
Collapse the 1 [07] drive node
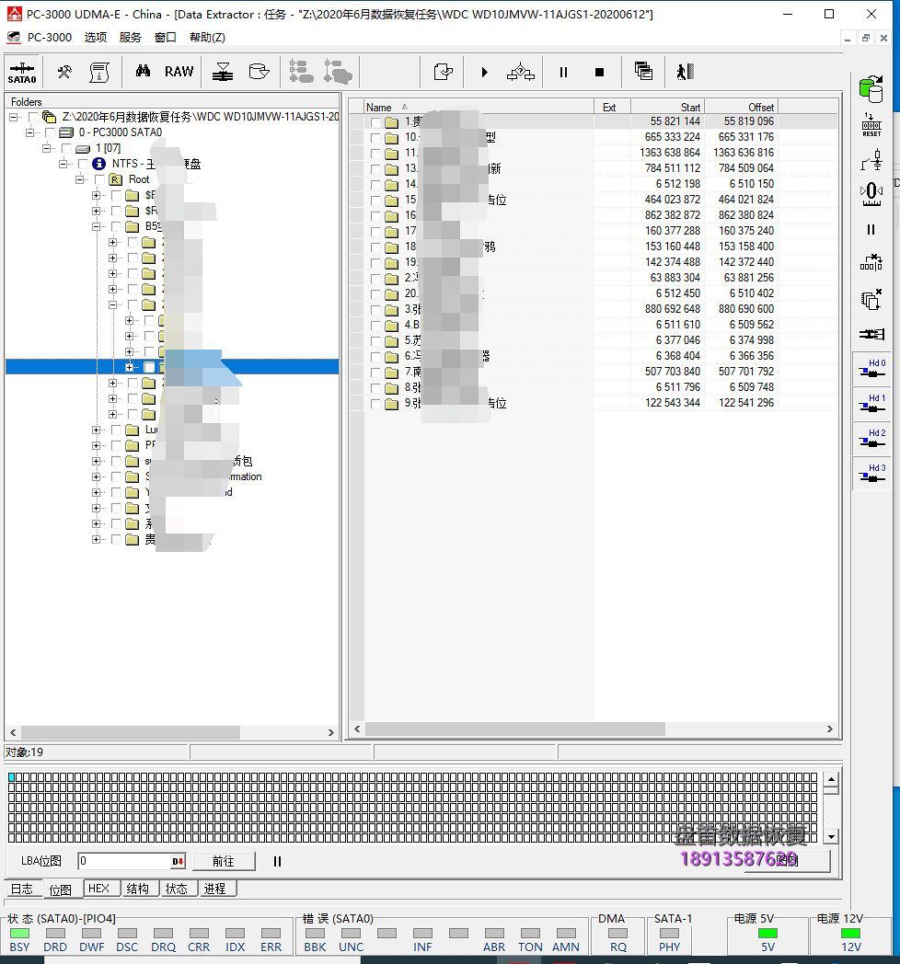[x=46, y=148]
